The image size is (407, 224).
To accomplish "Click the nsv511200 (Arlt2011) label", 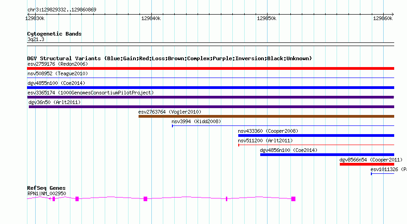I will (265, 141).
